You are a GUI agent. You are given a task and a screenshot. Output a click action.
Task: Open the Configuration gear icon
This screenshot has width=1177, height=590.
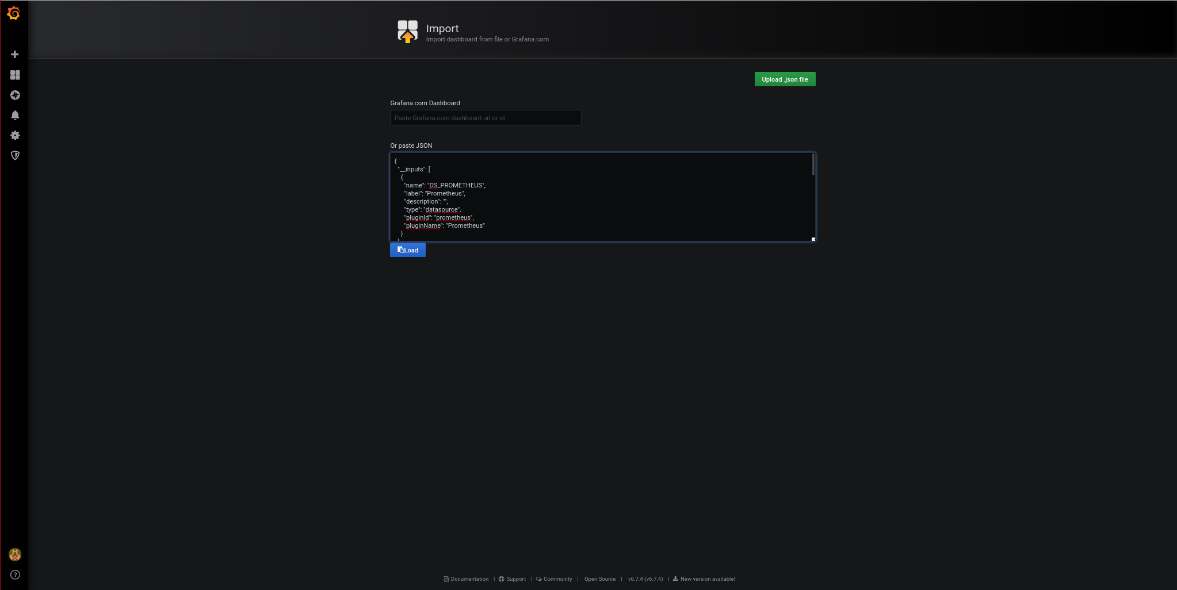coord(15,136)
